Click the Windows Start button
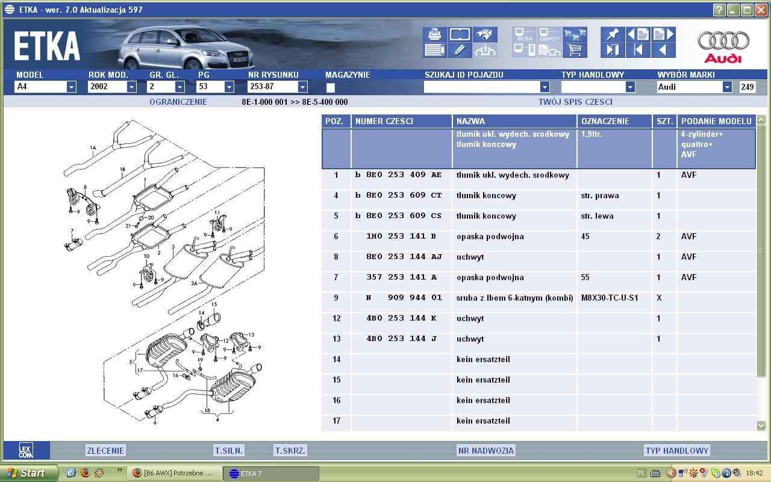771x482 pixels. 29,473
